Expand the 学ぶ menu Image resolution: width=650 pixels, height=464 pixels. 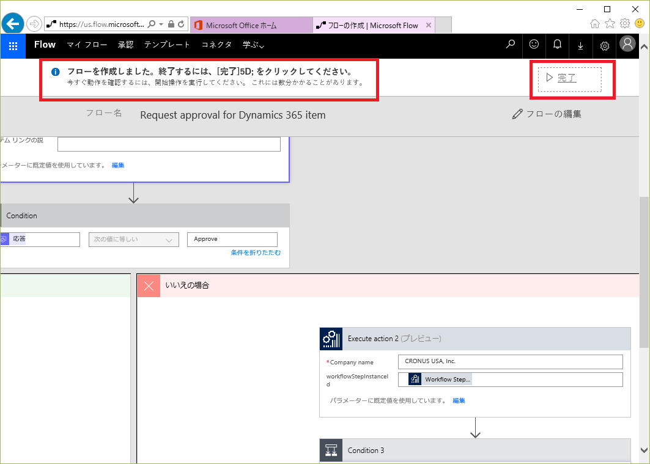(x=253, y=45)
